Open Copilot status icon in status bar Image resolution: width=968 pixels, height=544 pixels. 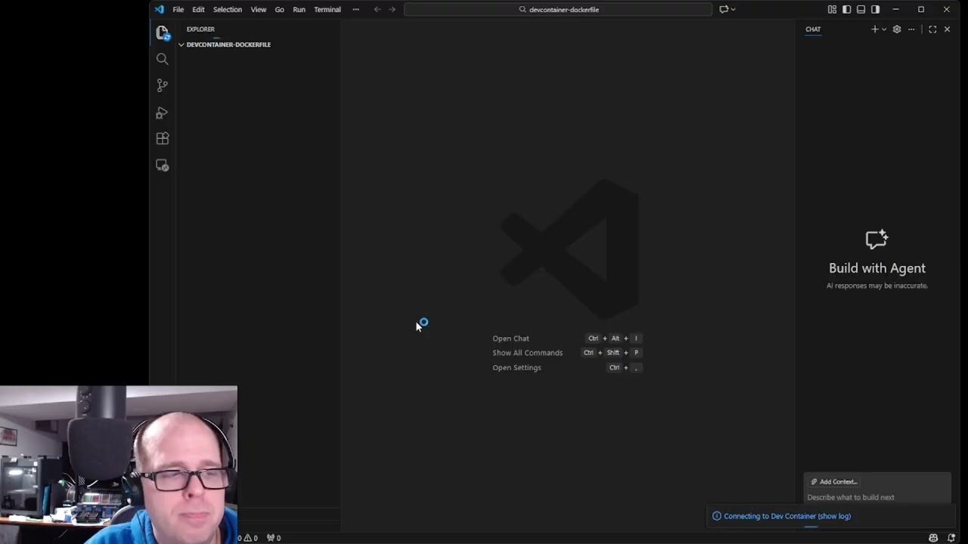933,538
